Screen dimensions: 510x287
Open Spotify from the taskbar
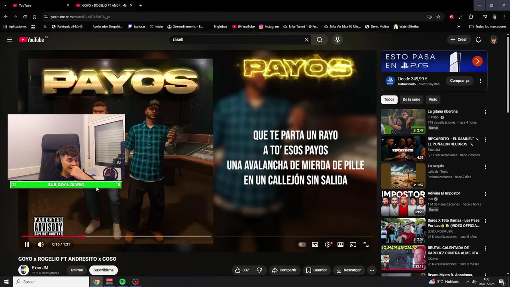coord(123,282)
